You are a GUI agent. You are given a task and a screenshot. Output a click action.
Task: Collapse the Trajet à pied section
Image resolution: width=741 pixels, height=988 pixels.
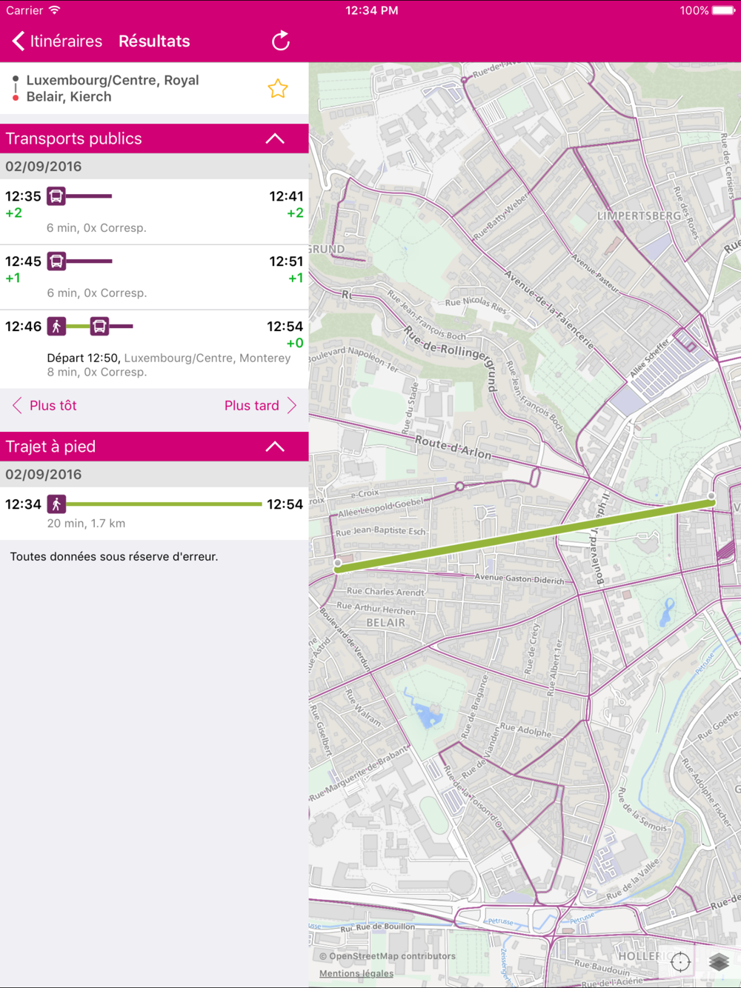point(275,447)
